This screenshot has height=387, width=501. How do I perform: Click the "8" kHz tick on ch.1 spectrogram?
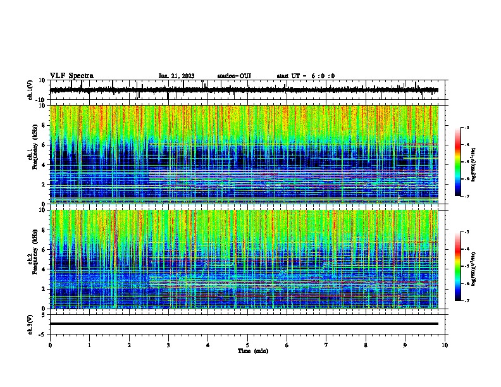44,125
